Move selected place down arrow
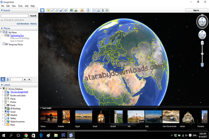The image size is (209, 139). point(29,80)
